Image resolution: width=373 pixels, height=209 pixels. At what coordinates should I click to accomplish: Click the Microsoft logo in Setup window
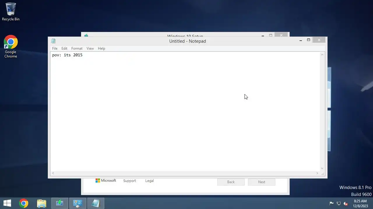point(106,181)
